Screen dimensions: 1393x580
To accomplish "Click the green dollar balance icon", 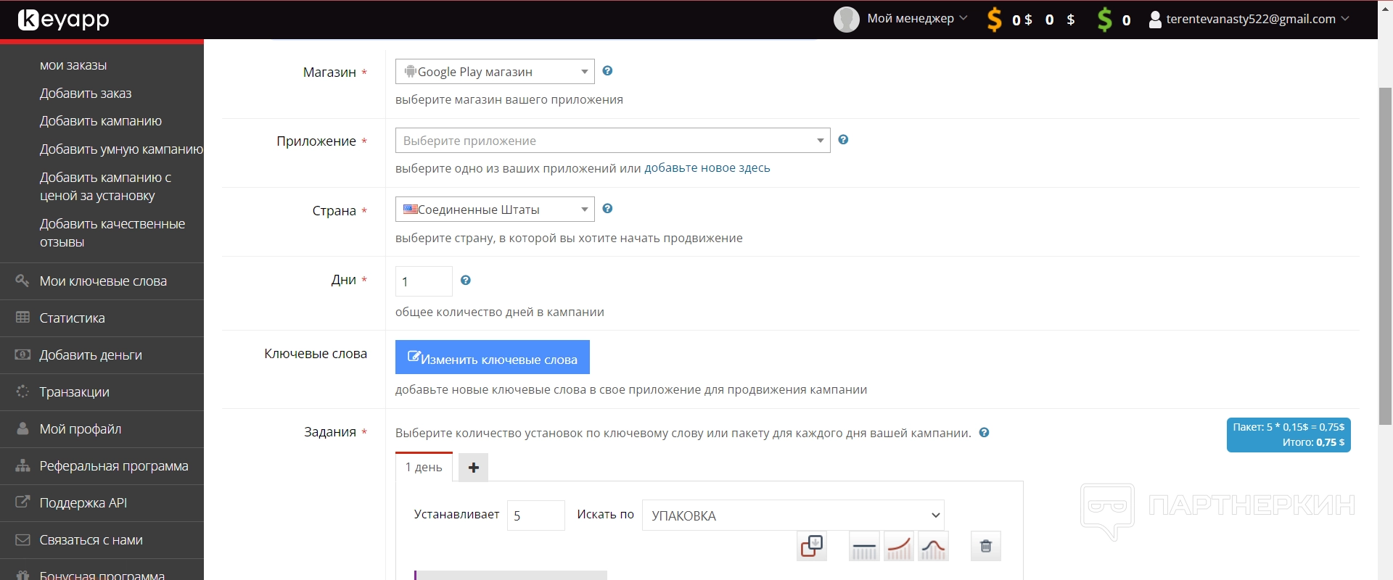I will [x=1105, y=20].
